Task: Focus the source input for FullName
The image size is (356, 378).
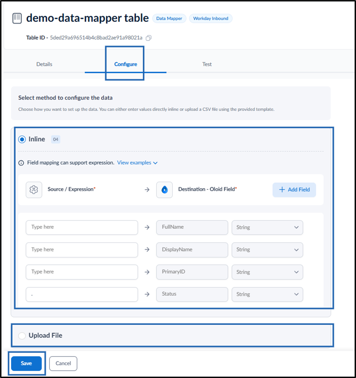Action: (82, 227)
